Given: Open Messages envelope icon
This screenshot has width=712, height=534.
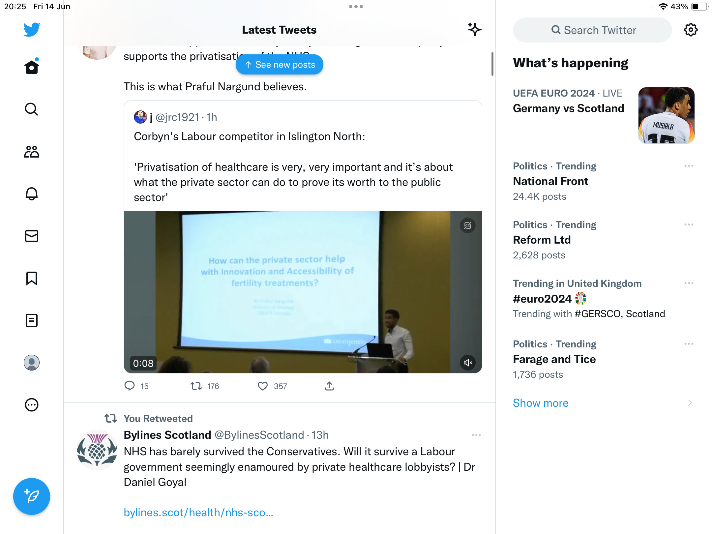Looking at the screenshot, I should tap(32, 236).
